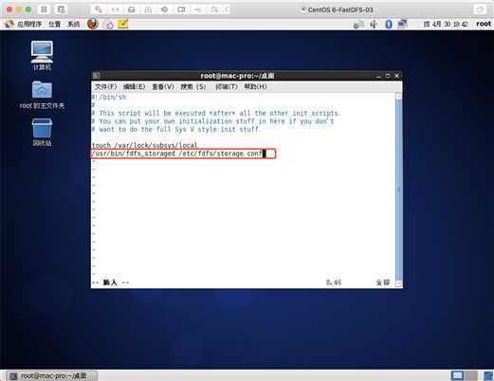Image resolution: width=494 pixels, height=381 pixels.
Task: Click the camera device icon in VM toolbar
Action: coord(181,9)
